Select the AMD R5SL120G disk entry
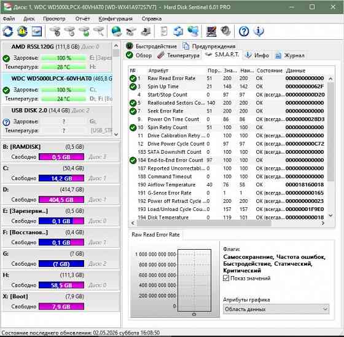Image resolution: width=344 pixels, height=337 pixels. coord(57,57)
